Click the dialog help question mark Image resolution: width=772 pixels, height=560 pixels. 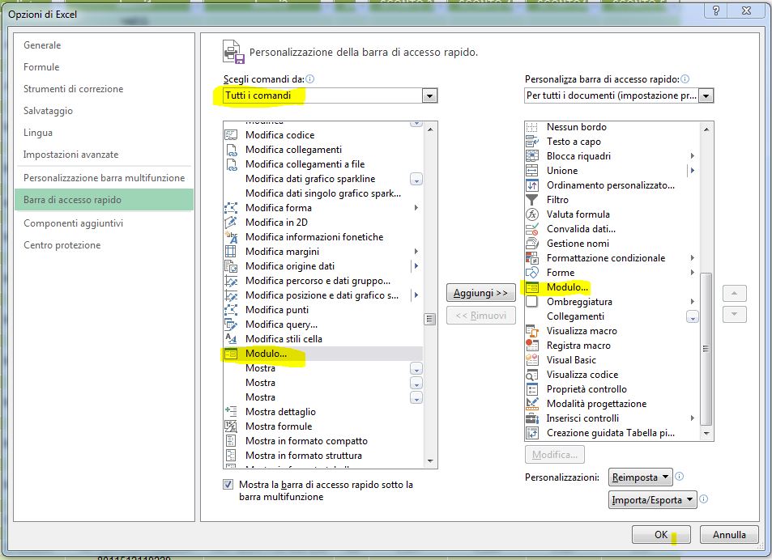point(716,11)
